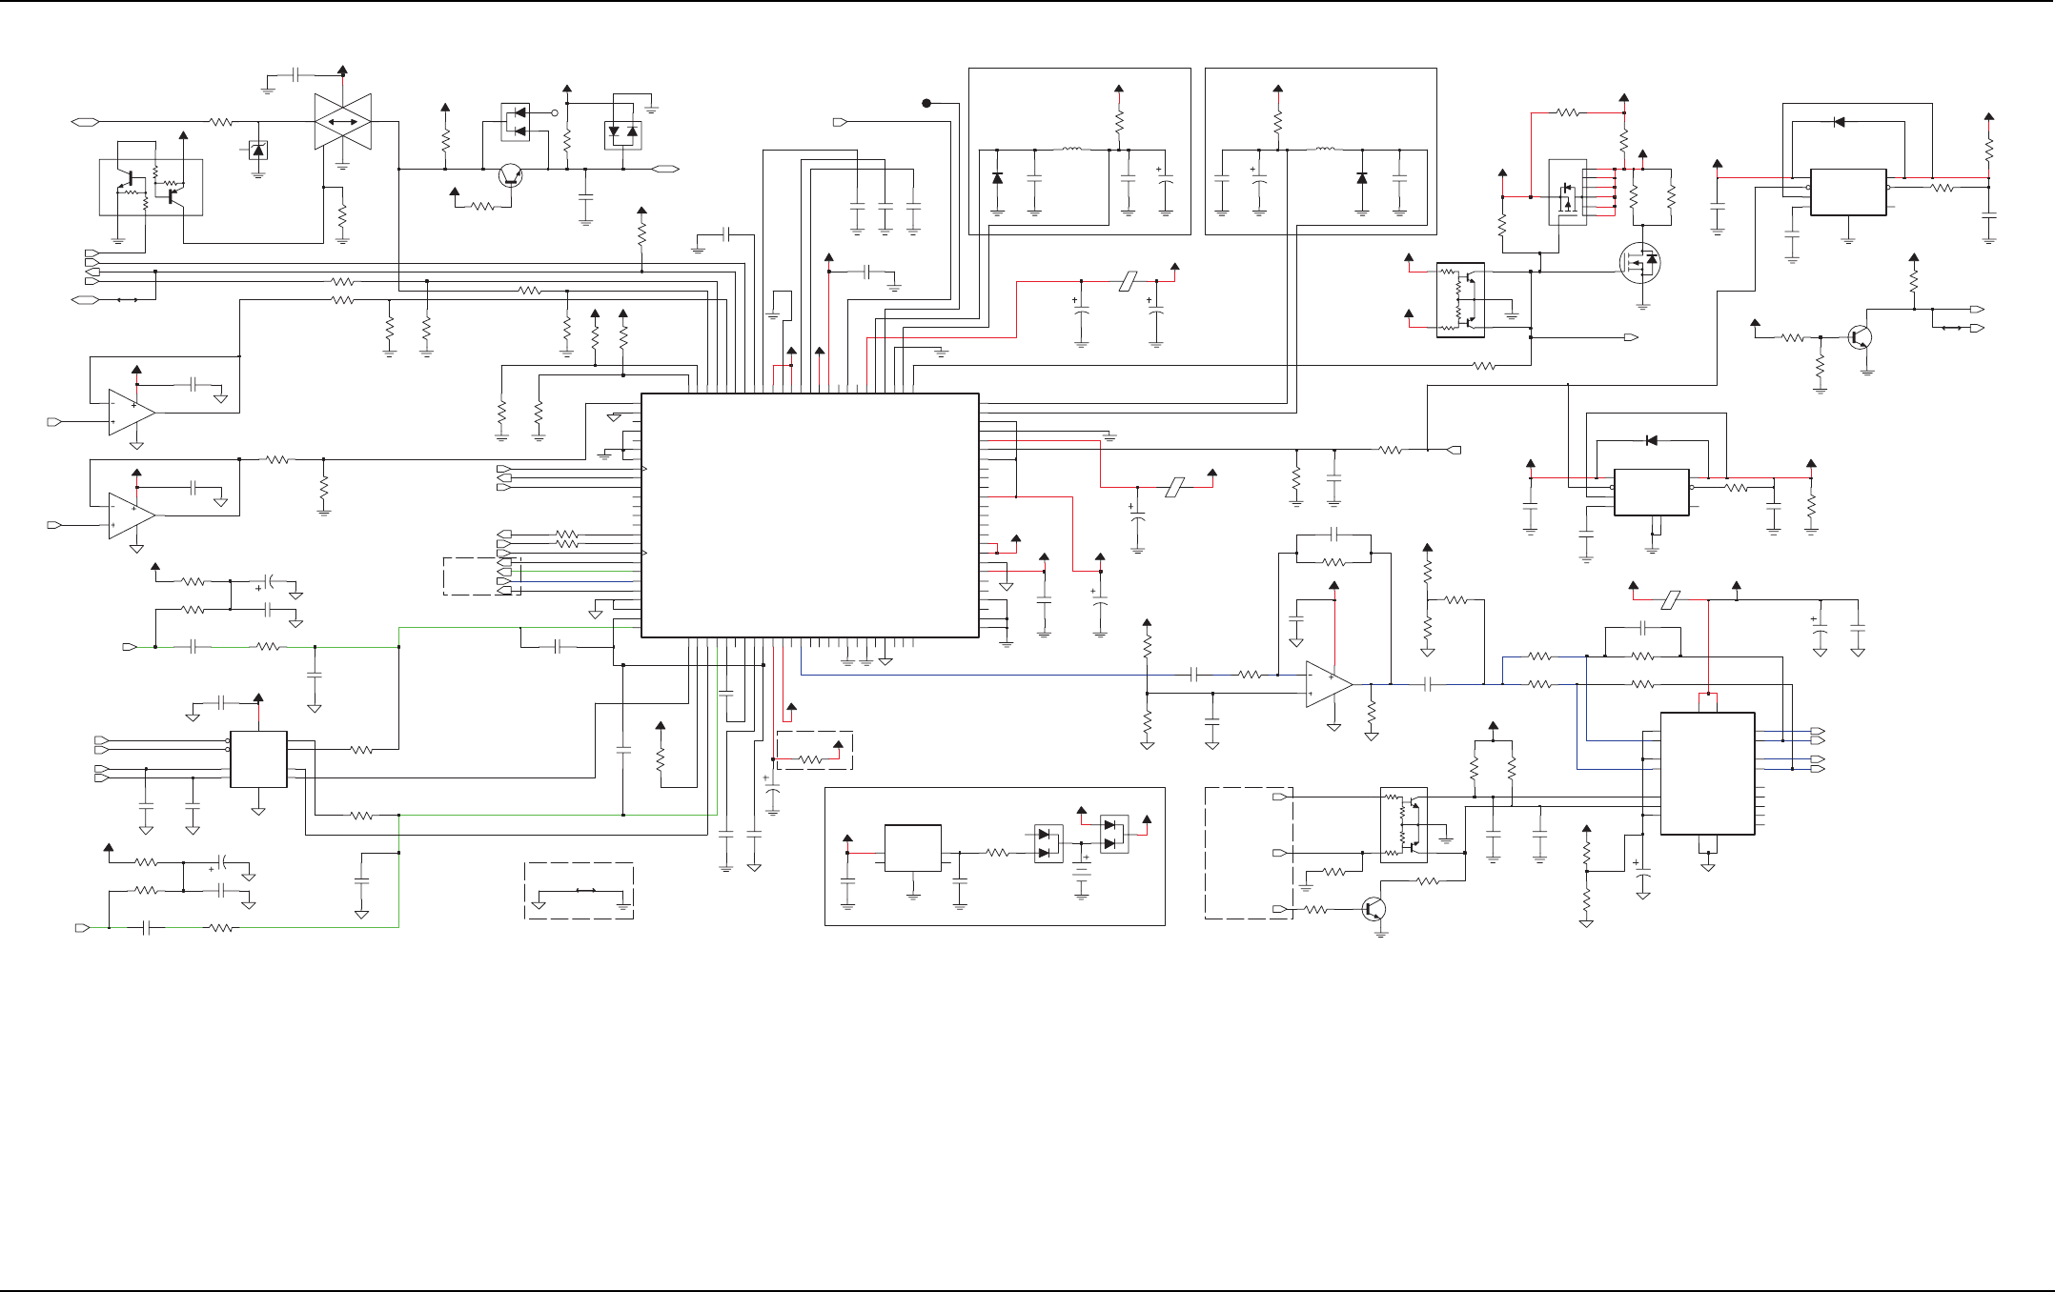Click the circled NPN transistor on top signal line
The height and width of the screenshot is (1292, 2055).
[x=511, y=174]
